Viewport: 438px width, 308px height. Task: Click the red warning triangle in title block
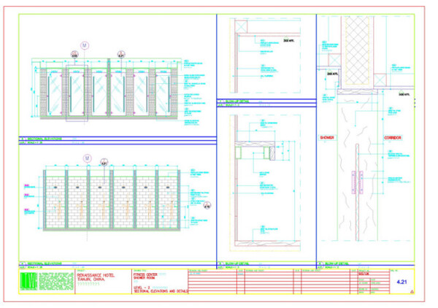[412, 291]
